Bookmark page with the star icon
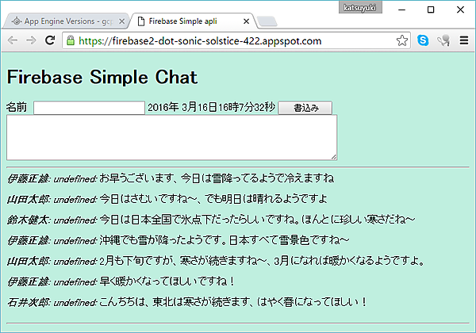 (402, 40)
